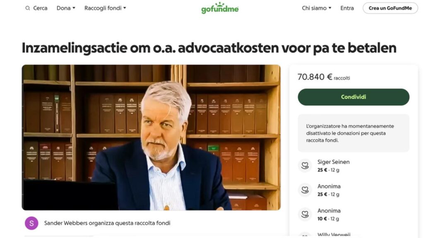
Task: Open the fundraiser main photo
Action: coord(151,137)
